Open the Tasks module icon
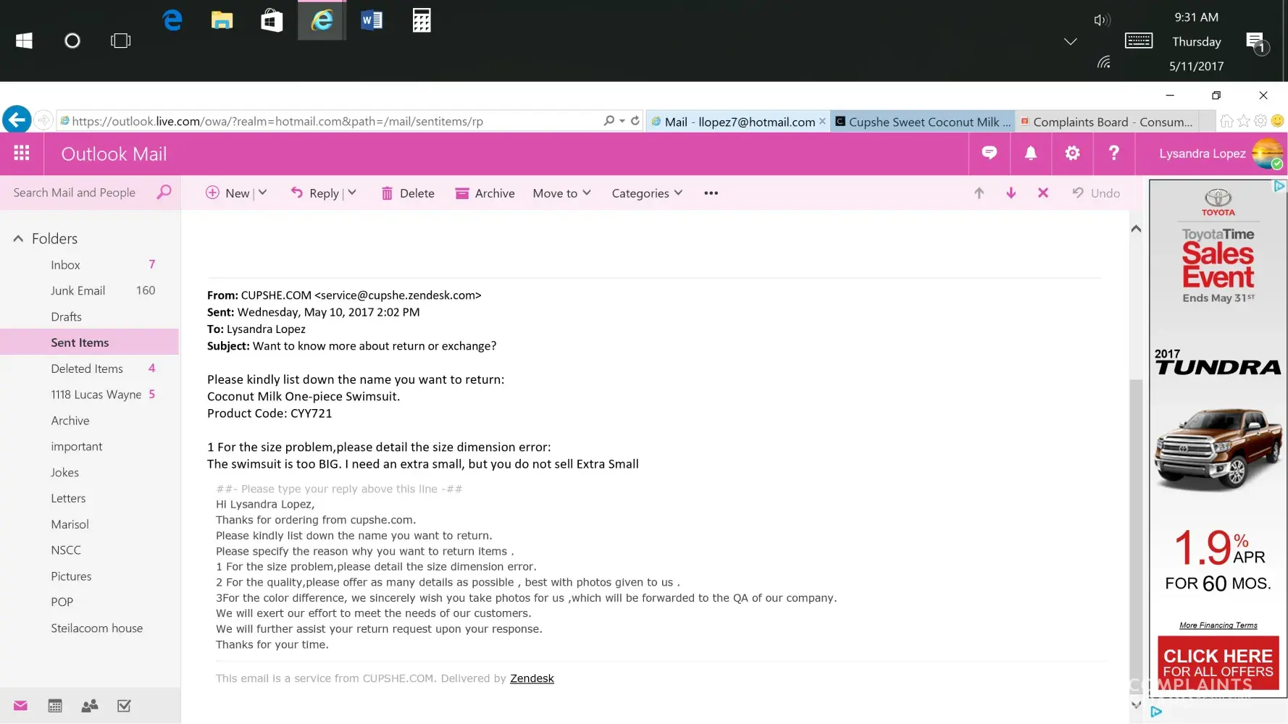 124,706
